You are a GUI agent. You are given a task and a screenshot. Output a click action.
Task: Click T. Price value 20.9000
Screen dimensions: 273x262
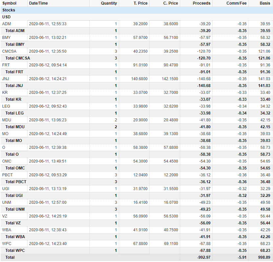tap(140, 120)
